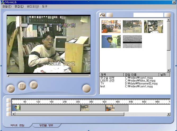Select the snowy-noise thumbnail in the library
177x131 pixels.
[132, 42]
